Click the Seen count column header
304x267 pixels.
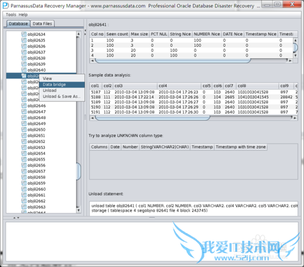pos(117,34)
